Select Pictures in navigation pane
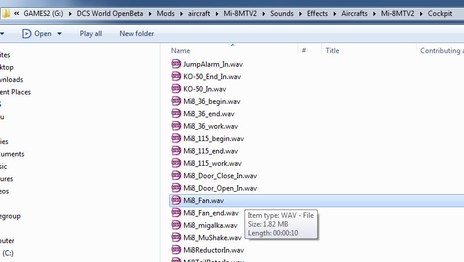464x262 pixels. (7, 179)
